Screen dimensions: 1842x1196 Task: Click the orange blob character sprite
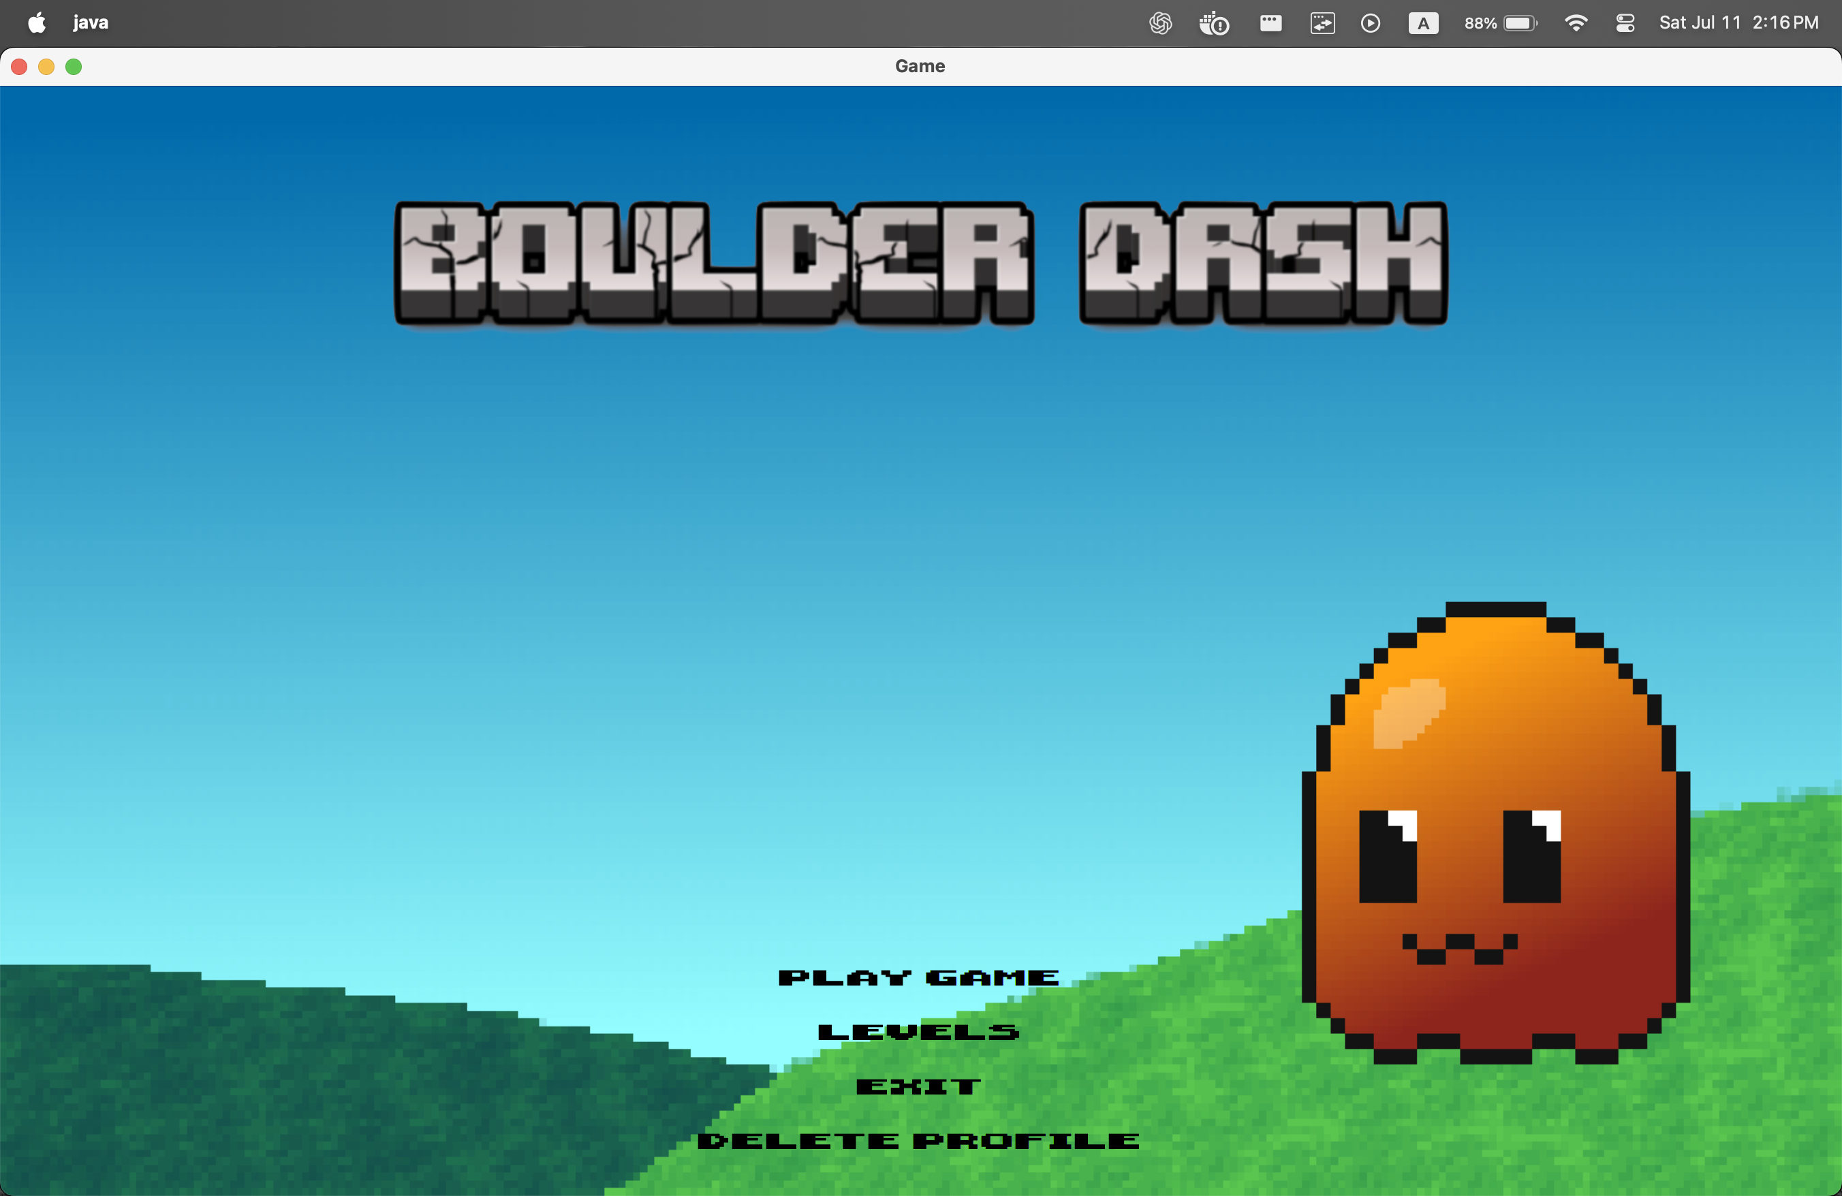1495,832
